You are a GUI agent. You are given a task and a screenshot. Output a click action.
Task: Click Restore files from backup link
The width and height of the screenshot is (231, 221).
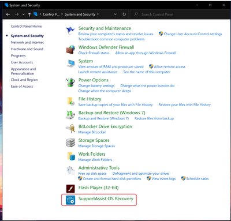pyautogui.click(x=154, y=118)
